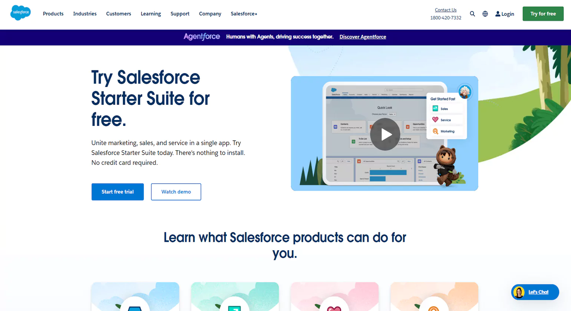Open the Contact Us link

click(445, 10)
